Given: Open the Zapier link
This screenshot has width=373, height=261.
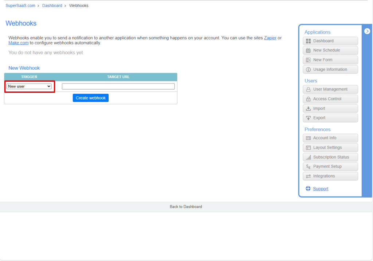Looking at the screenshot, I should [270, 38].
